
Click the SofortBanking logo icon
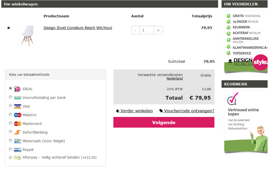tap(17, 132)
